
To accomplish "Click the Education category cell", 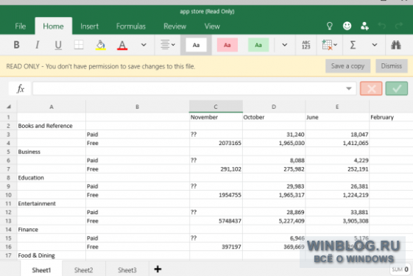I will tap(52, 178).
